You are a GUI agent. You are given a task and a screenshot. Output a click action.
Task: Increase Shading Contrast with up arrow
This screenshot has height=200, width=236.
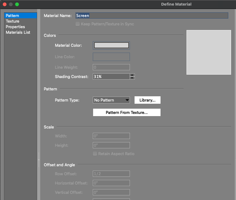[132, 75]
